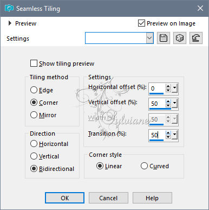
Task: Open Vertical offset slider dropdown arrow
Action: tap(174, 104)
